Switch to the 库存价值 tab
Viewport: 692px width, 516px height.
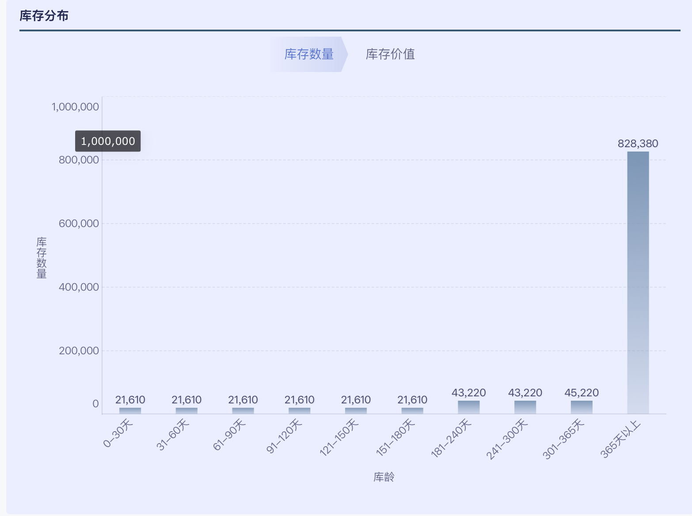390,54
